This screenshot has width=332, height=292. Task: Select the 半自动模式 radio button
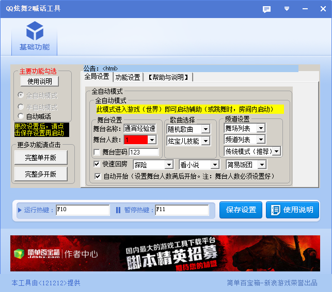coord(21,107)
